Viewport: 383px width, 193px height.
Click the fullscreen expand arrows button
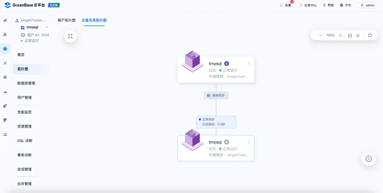pyautogui.click(x=70, y=37)
